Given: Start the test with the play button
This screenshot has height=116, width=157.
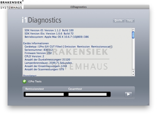Looking at the screenshot, I should pyautogui.click(x=128, y=94).
